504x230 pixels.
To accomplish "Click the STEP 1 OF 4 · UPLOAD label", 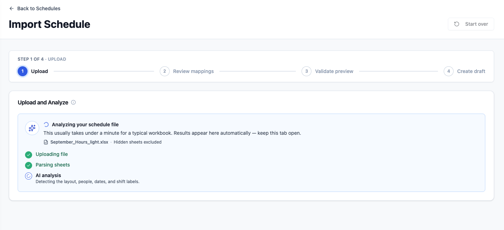I will point(42,59).
